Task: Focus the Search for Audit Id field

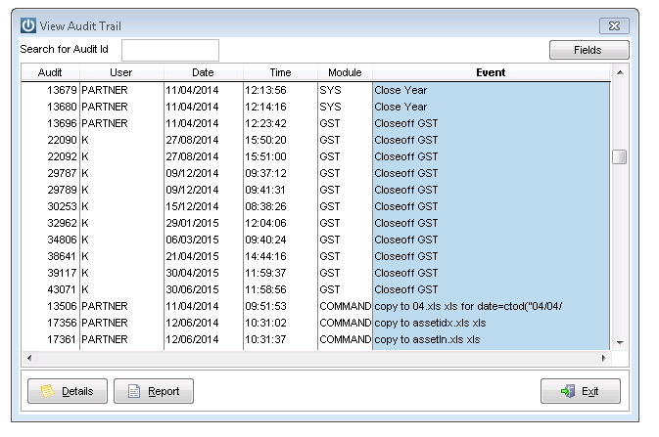Action: 170,51
